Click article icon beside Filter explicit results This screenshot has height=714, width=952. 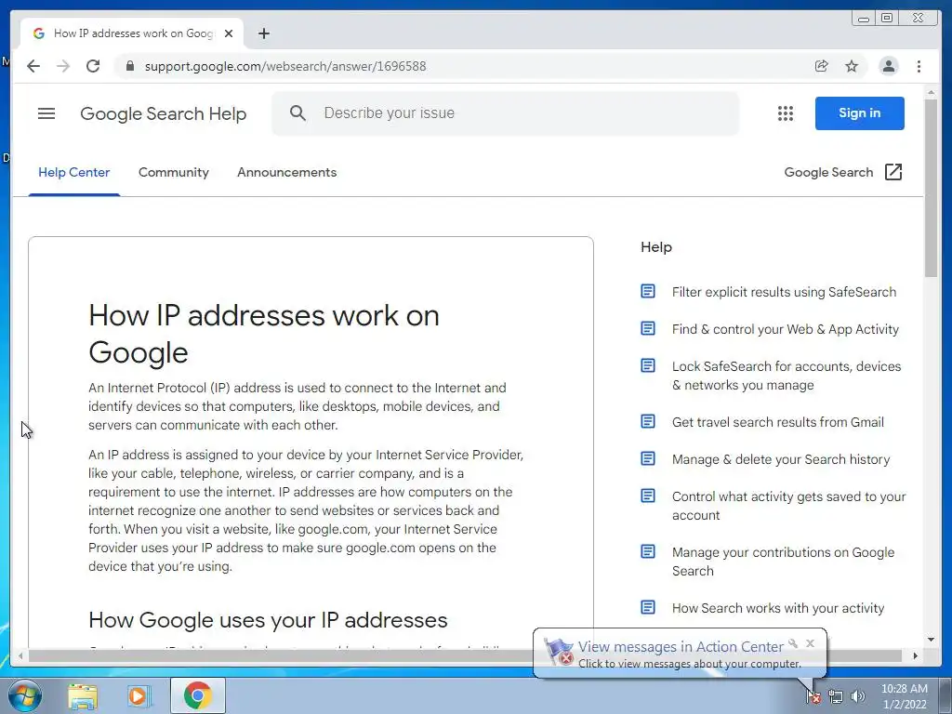pos(648,291)
